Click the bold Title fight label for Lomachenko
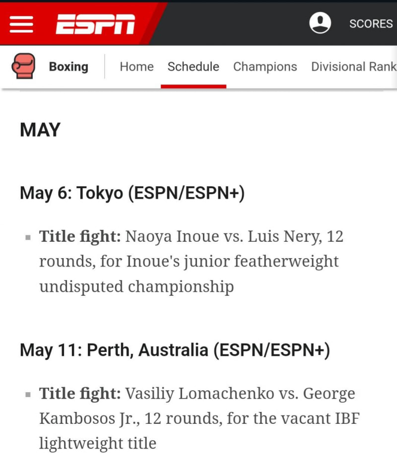Viewport: 397px width, 476px height. point(80,394)
